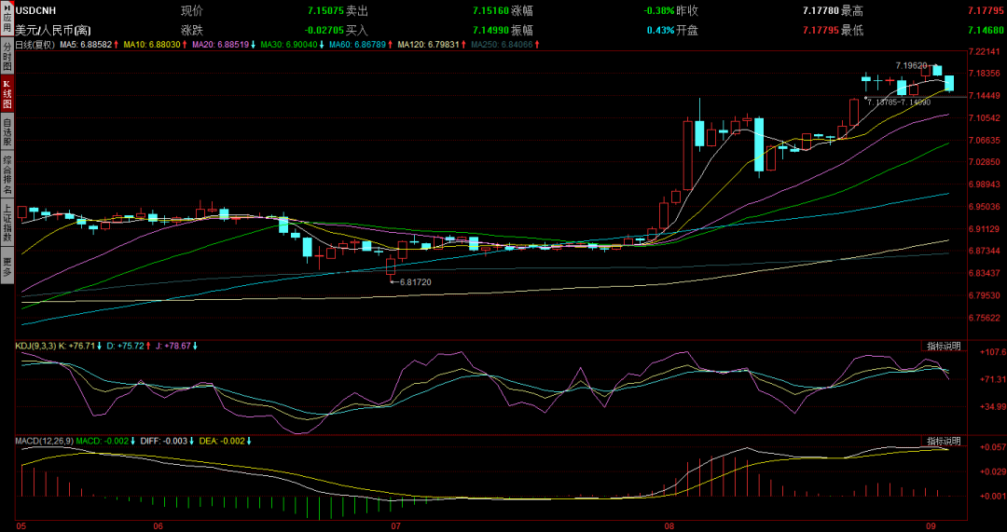Click the change value -0.02705
Image resolution: width=1007 pixels, height=532 pixels.
click(324, 30)
